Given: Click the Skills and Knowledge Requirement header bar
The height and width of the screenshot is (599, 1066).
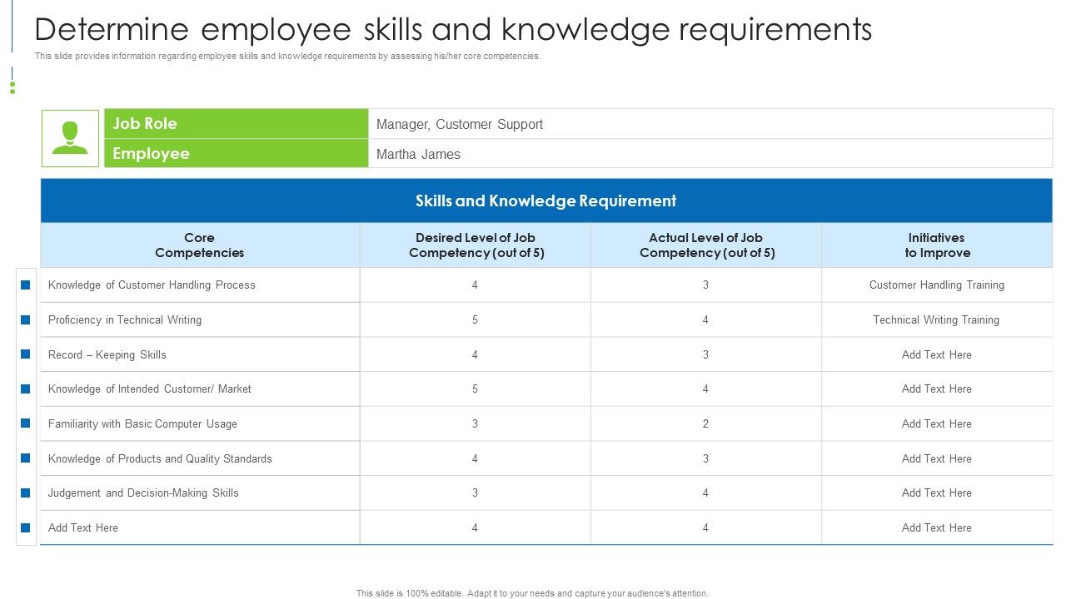Looking at the screenshot, I should tap(546, 200).
